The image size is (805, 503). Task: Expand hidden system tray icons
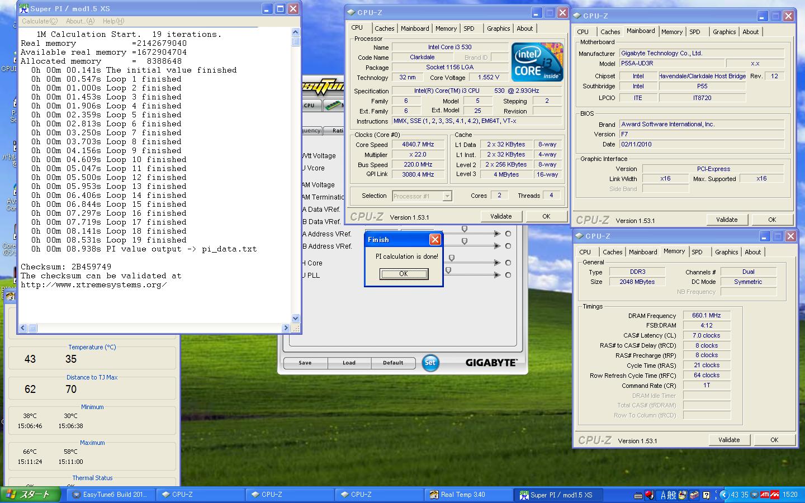coord(723,495)
